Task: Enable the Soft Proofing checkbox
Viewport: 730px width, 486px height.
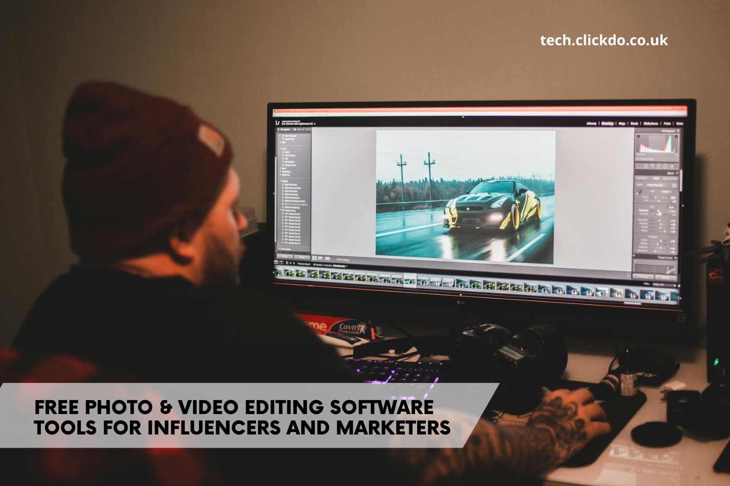Action: click(x=335, y=260)
